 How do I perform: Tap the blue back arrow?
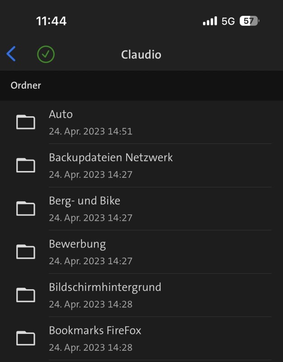(x=11, y=54)
